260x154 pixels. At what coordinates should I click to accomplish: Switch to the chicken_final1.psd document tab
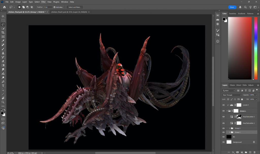coord(69,12)
